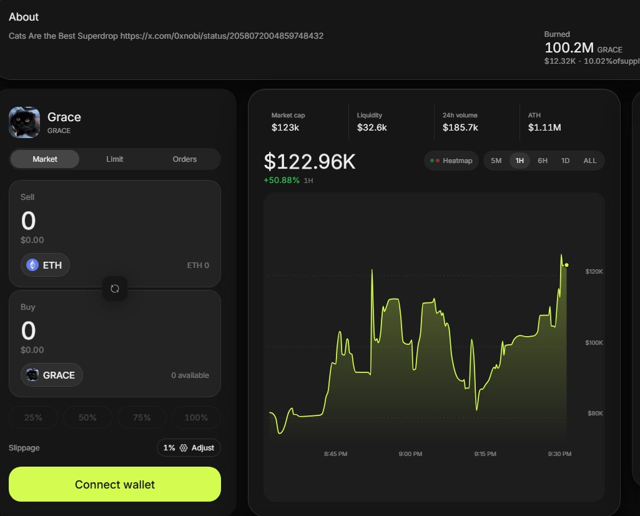Click the latest price point on chart
Viewport: 640px width, 516px height.
566,265
